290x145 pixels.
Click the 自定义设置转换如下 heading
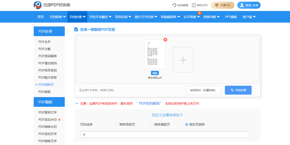pyautogui.click(x=168, y=115)
